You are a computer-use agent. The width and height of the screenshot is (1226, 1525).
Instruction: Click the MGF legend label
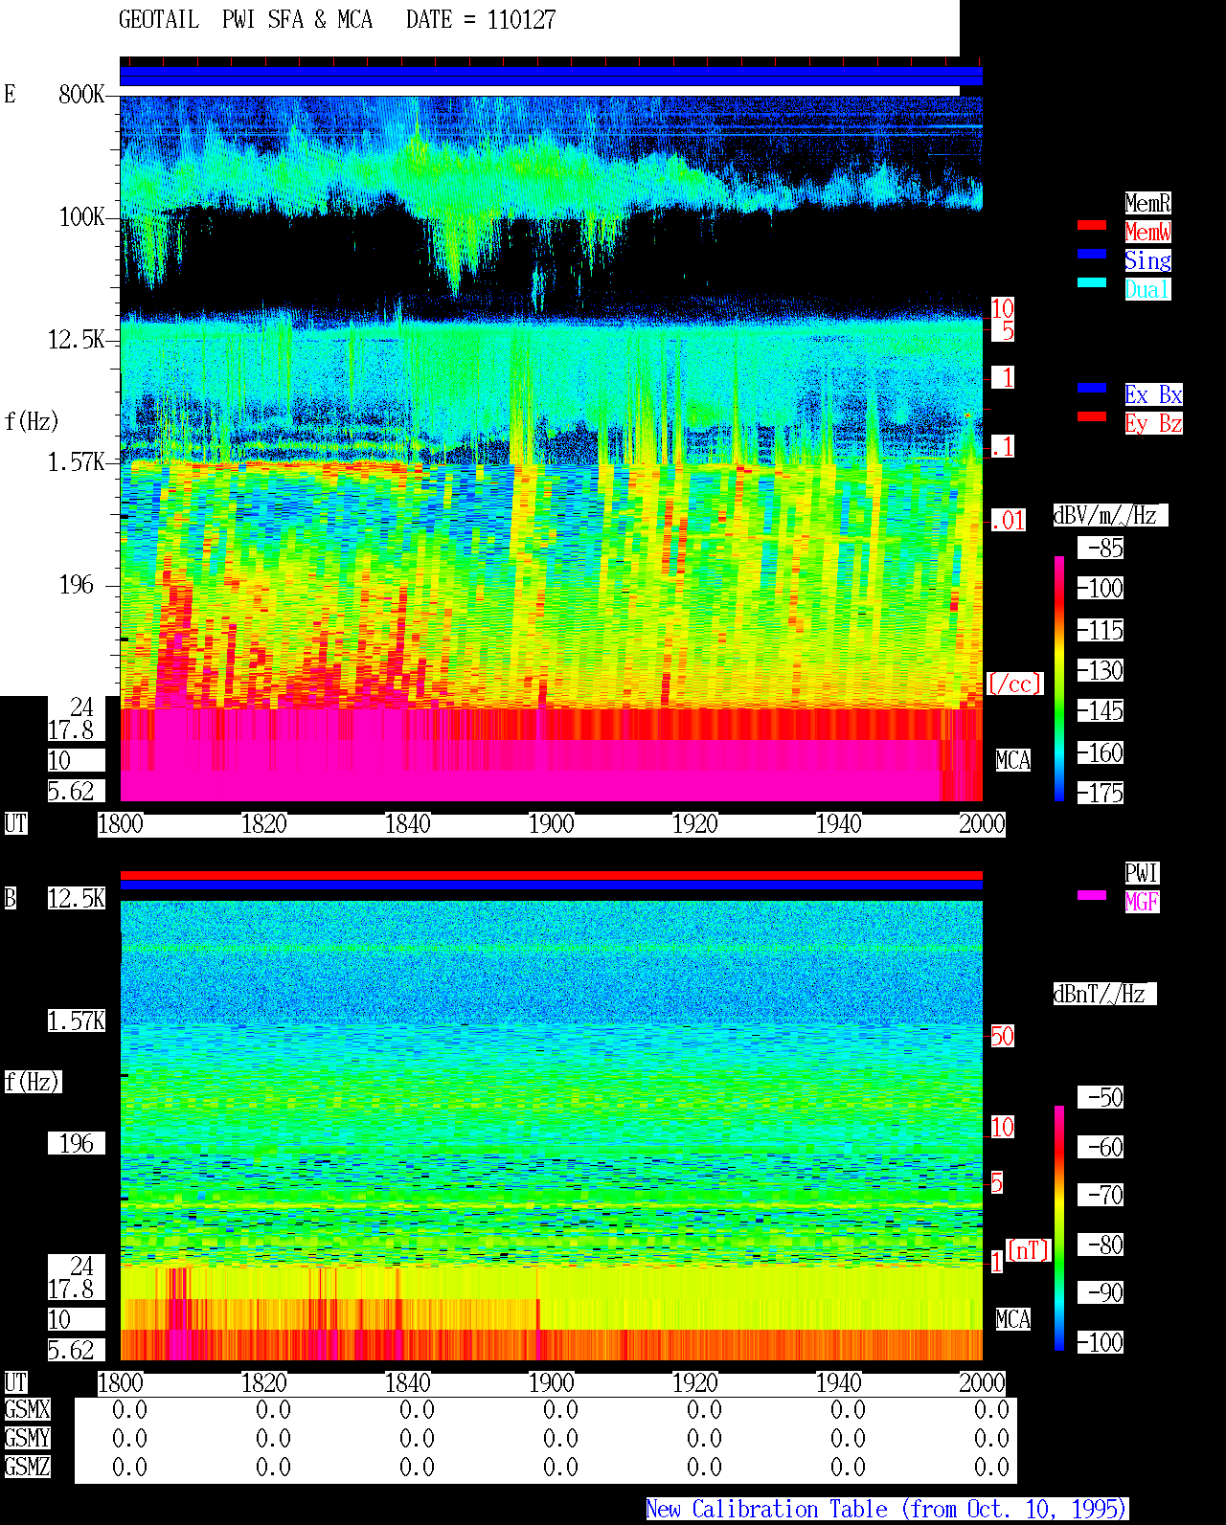(1142, 902)
